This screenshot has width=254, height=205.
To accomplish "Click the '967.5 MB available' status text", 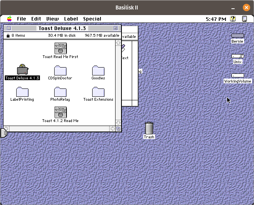I will point(102,36).
